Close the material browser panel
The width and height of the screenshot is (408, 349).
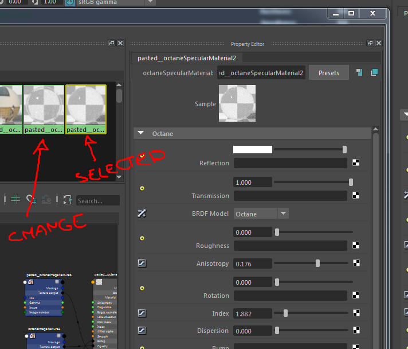tap(120, 43)
